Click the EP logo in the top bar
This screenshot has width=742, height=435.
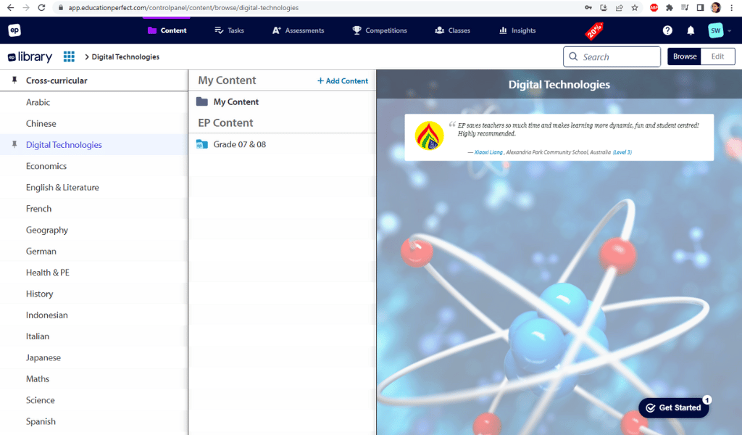point(14,30)
